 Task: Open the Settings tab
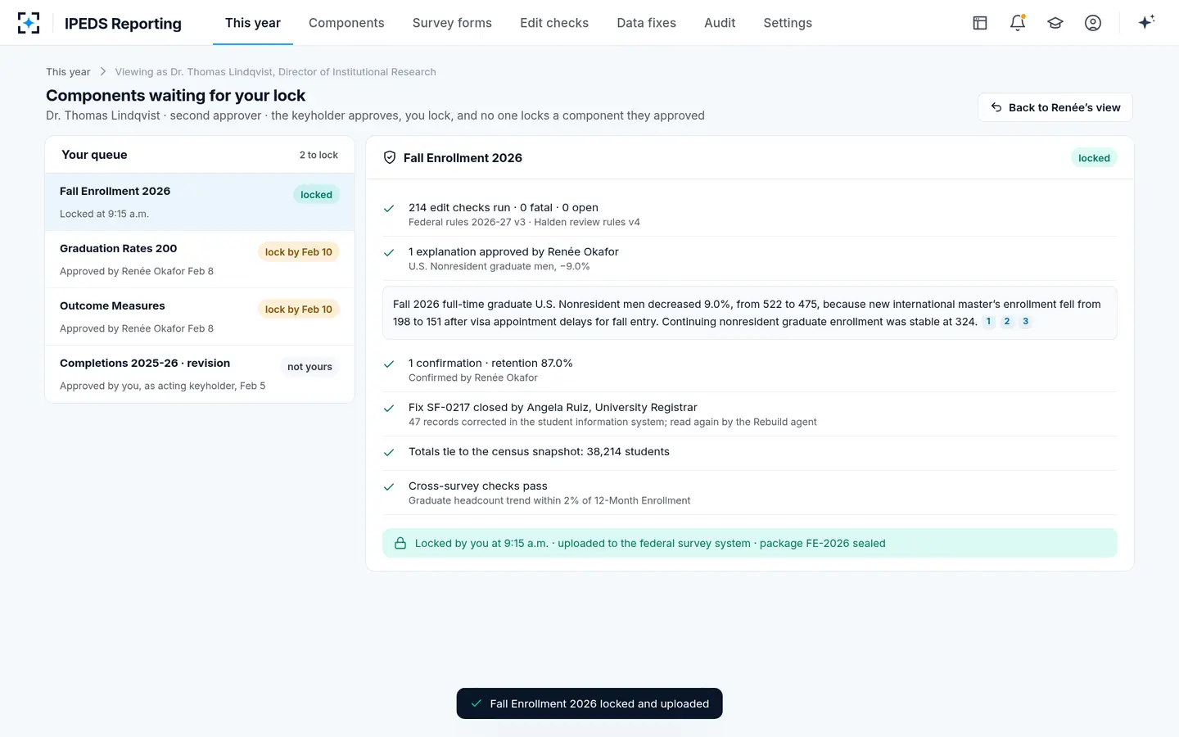tap(788, 23)
